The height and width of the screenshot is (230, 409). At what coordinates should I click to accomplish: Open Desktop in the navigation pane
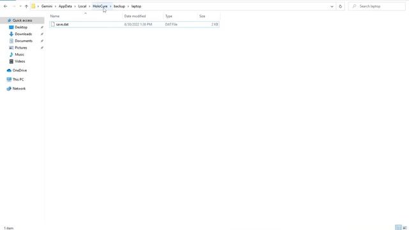click(x=21, y=27)
